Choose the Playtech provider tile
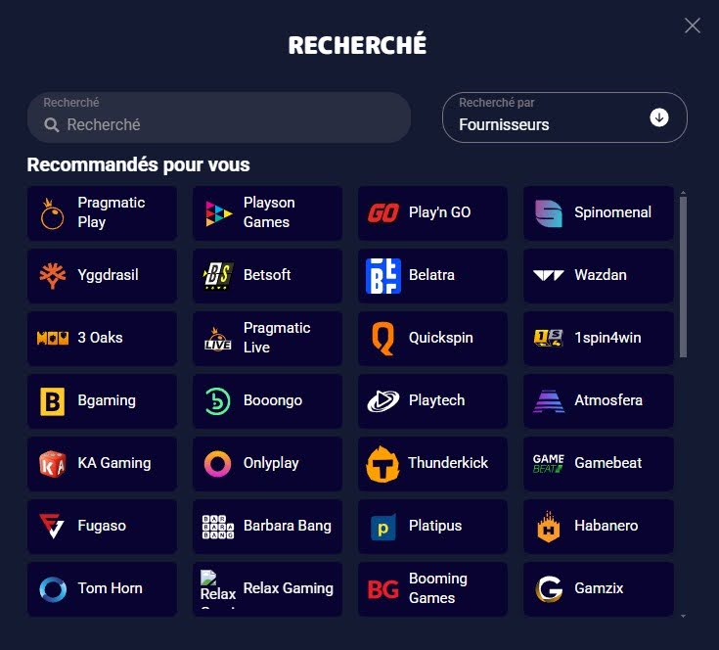 pyautogui.click(x=432, y=401)
